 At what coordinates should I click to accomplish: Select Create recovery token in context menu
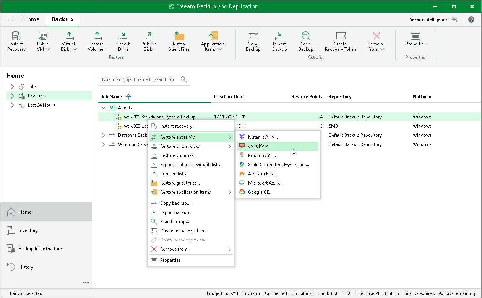[191, 231]
